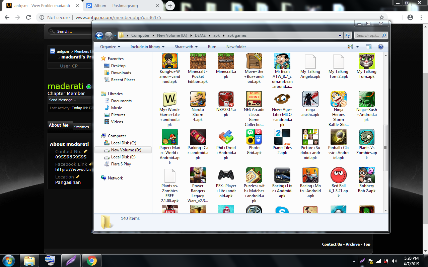Select Downloads in the navigation pane
428x267 pixels.
pyautogui.click(x=121, y=73)
